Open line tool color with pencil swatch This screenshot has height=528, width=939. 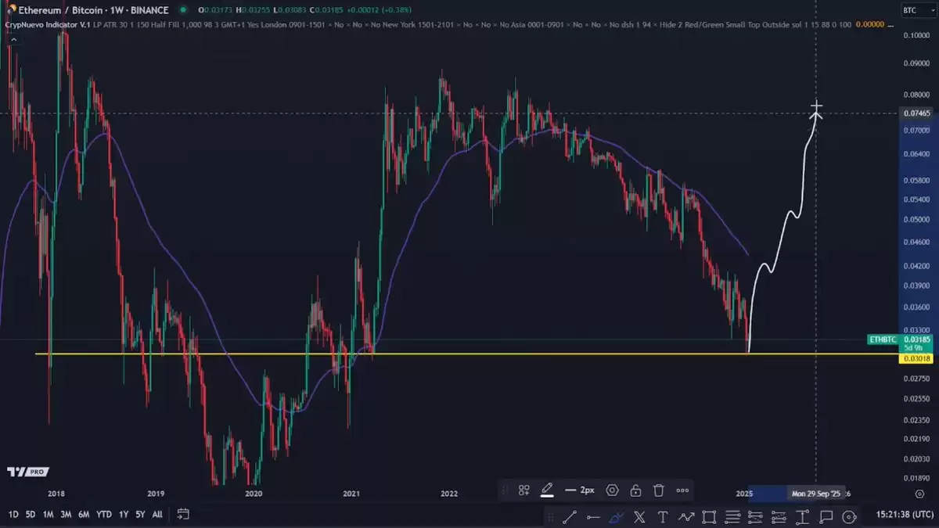547,490
